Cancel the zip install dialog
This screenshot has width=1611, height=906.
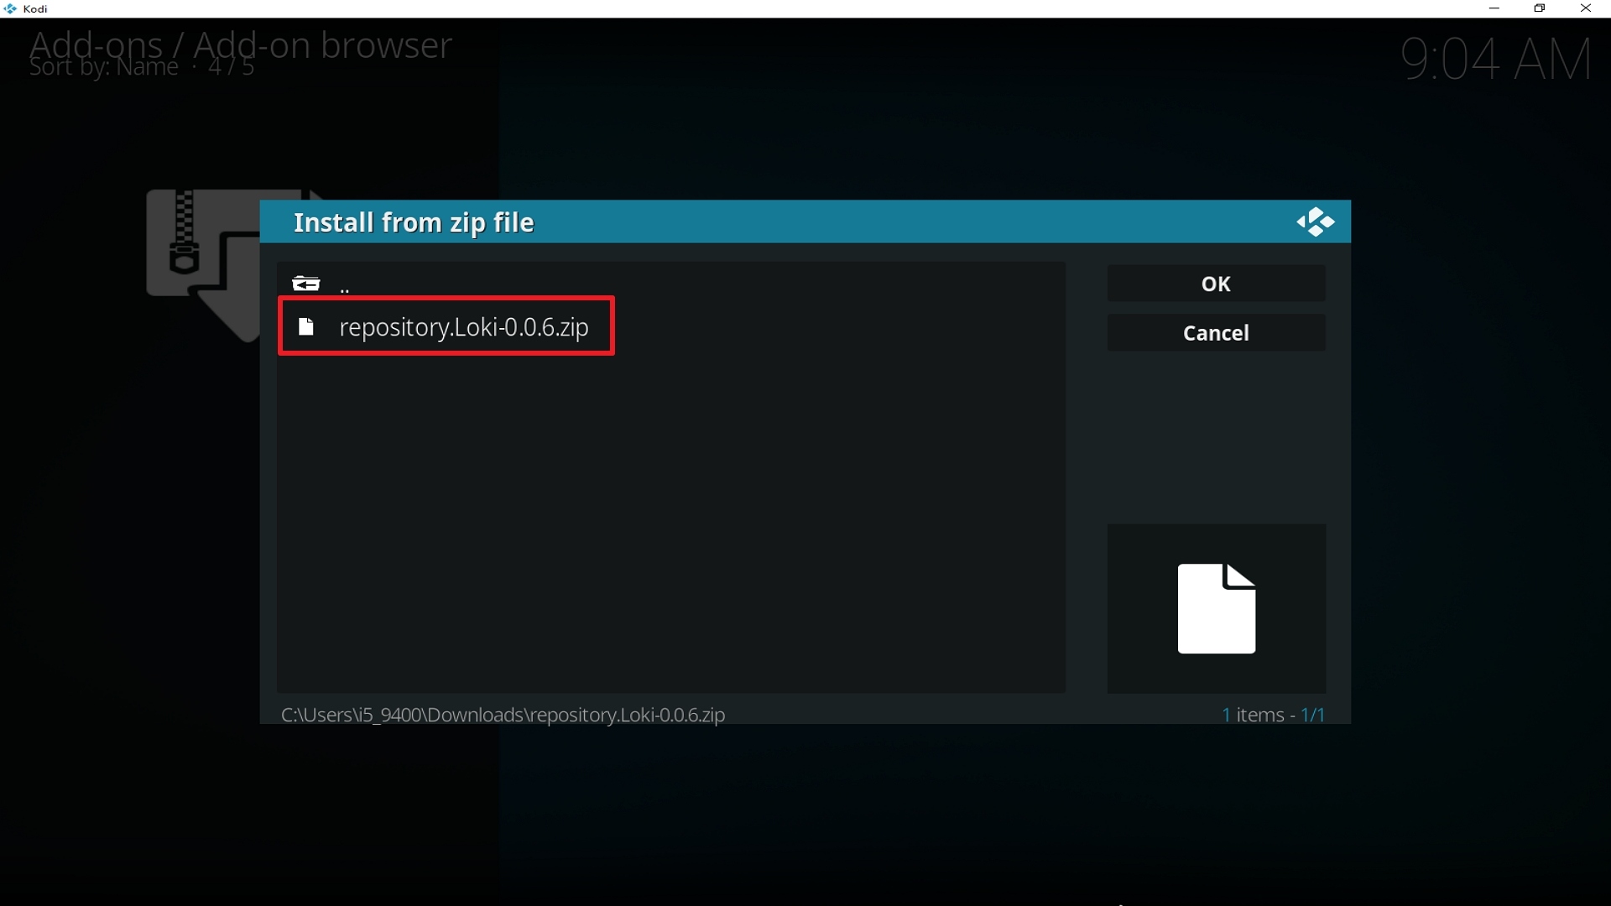point(1217,333)
